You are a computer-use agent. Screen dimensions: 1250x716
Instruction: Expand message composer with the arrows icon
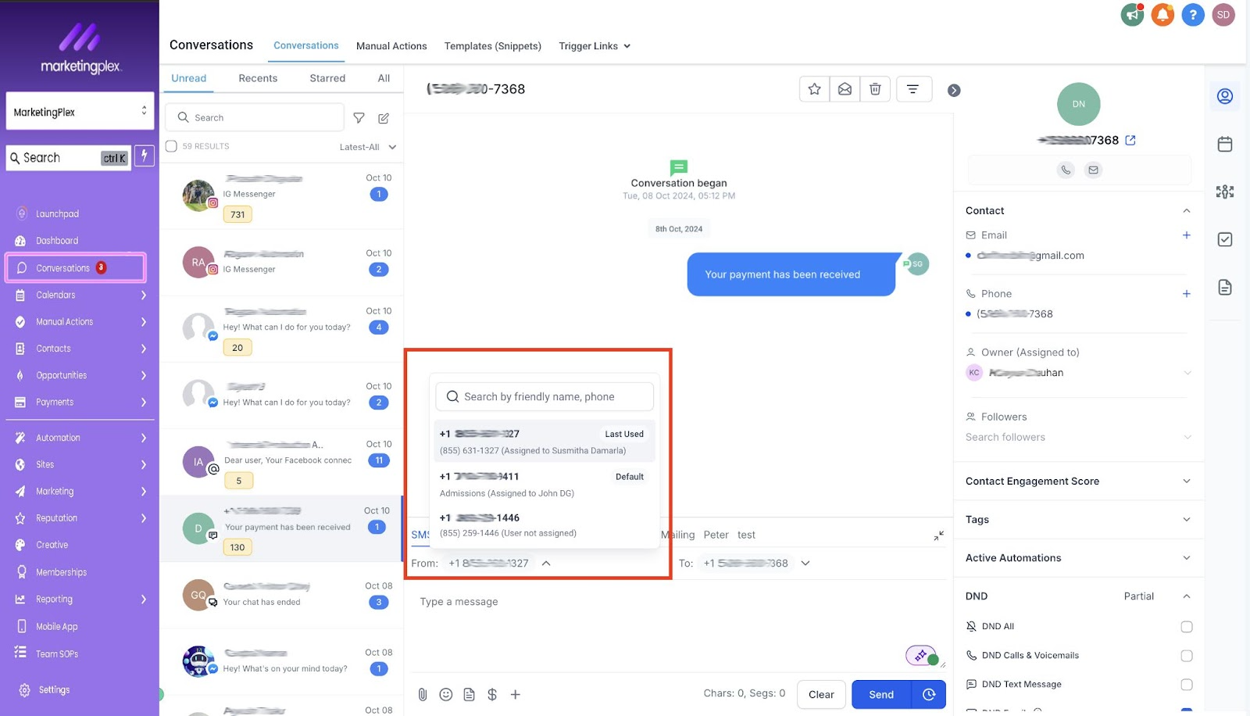(x=938, y=535)
